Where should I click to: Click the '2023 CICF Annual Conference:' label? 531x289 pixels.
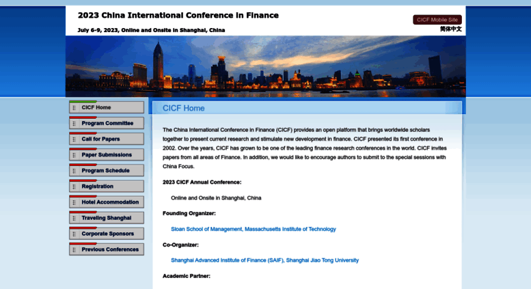[x=202, y=182]
